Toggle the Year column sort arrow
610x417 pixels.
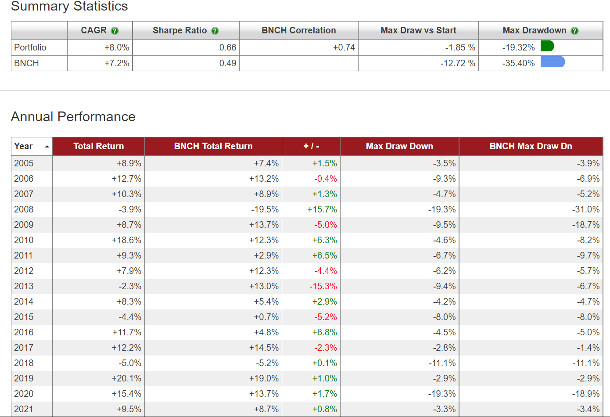[x=47, y=146]
